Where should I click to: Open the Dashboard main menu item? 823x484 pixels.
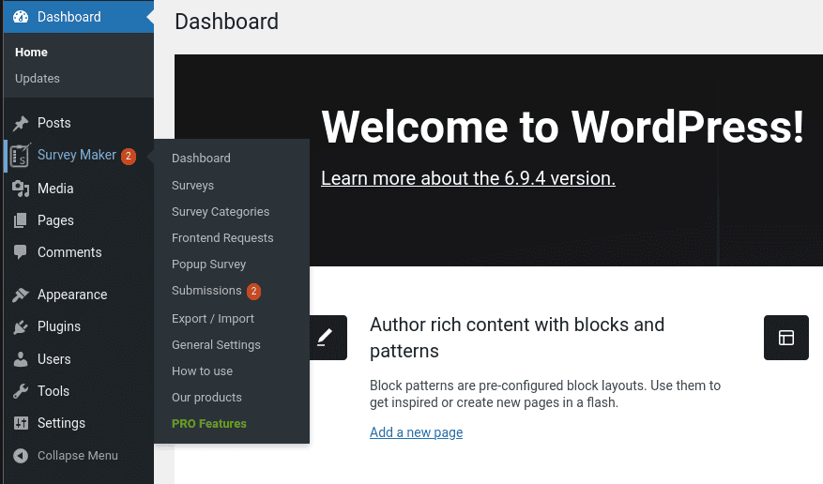click(x=79, y=17)
